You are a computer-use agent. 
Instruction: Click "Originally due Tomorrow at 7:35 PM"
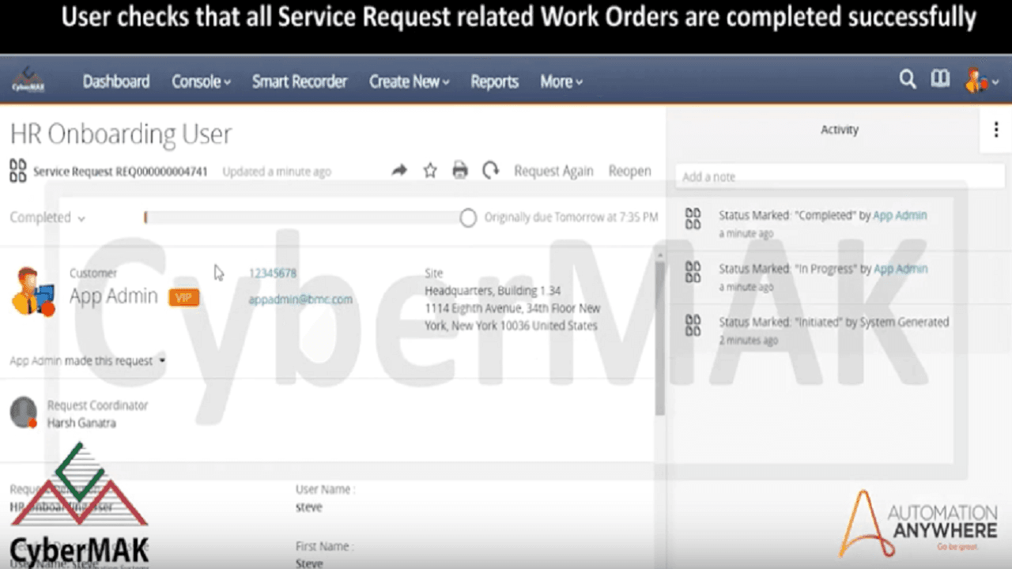(571, 217)
